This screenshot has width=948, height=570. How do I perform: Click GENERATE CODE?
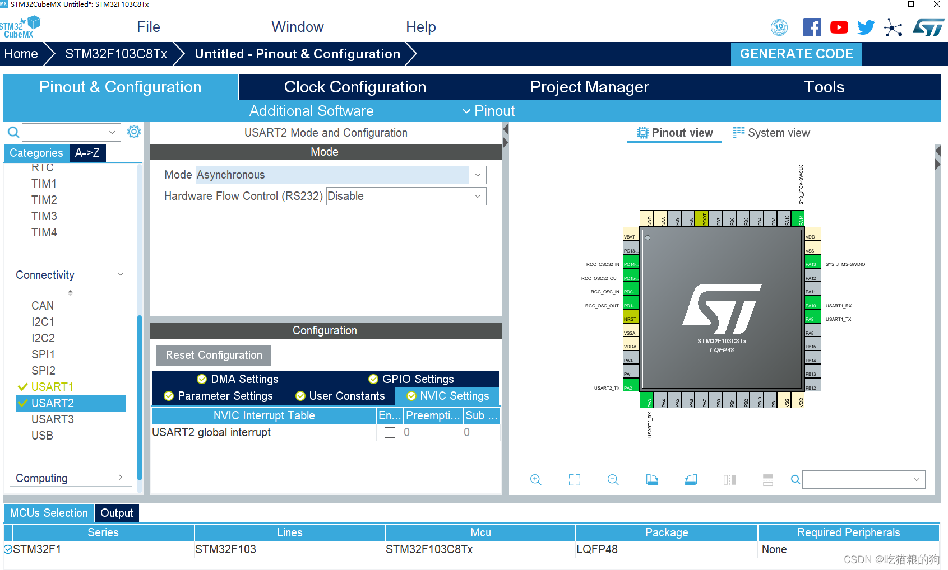797,54
